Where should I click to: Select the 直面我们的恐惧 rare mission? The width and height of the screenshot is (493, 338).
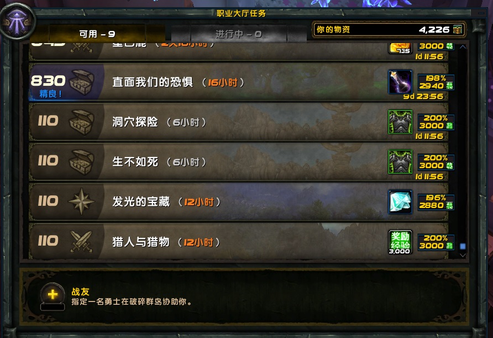pyautogui.click(x=238, y=82)
